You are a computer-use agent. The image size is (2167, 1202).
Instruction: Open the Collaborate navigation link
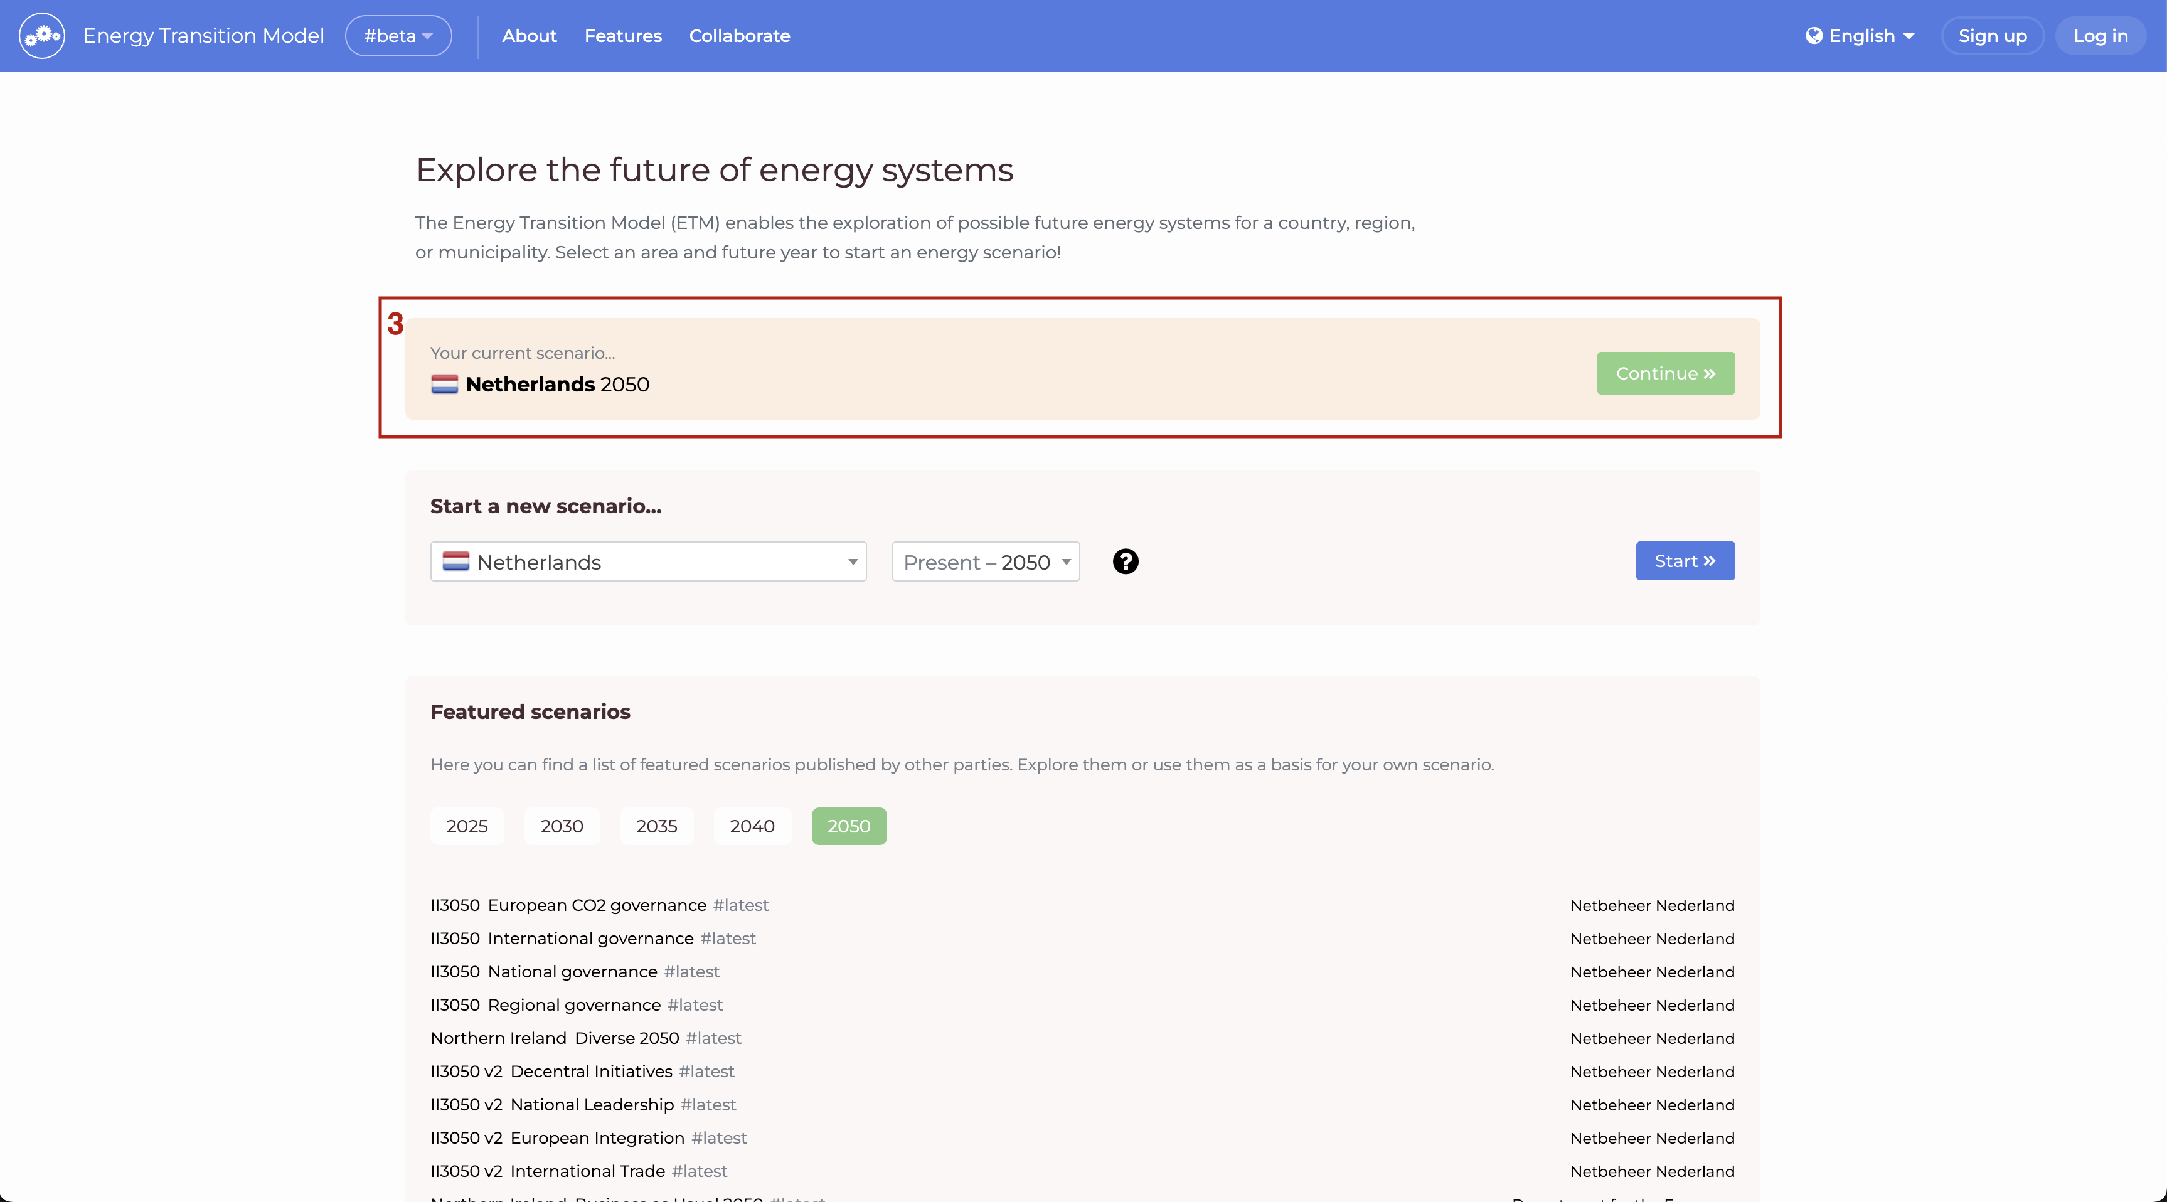click(x=740, y=35)
